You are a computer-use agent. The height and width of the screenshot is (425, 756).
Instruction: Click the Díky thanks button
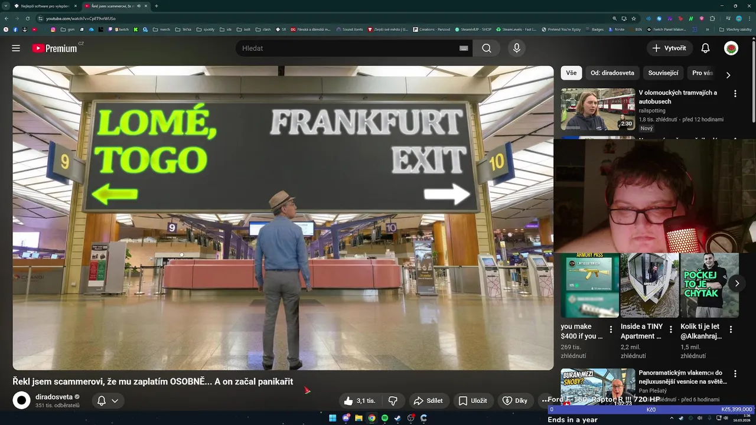coord(514,401)
